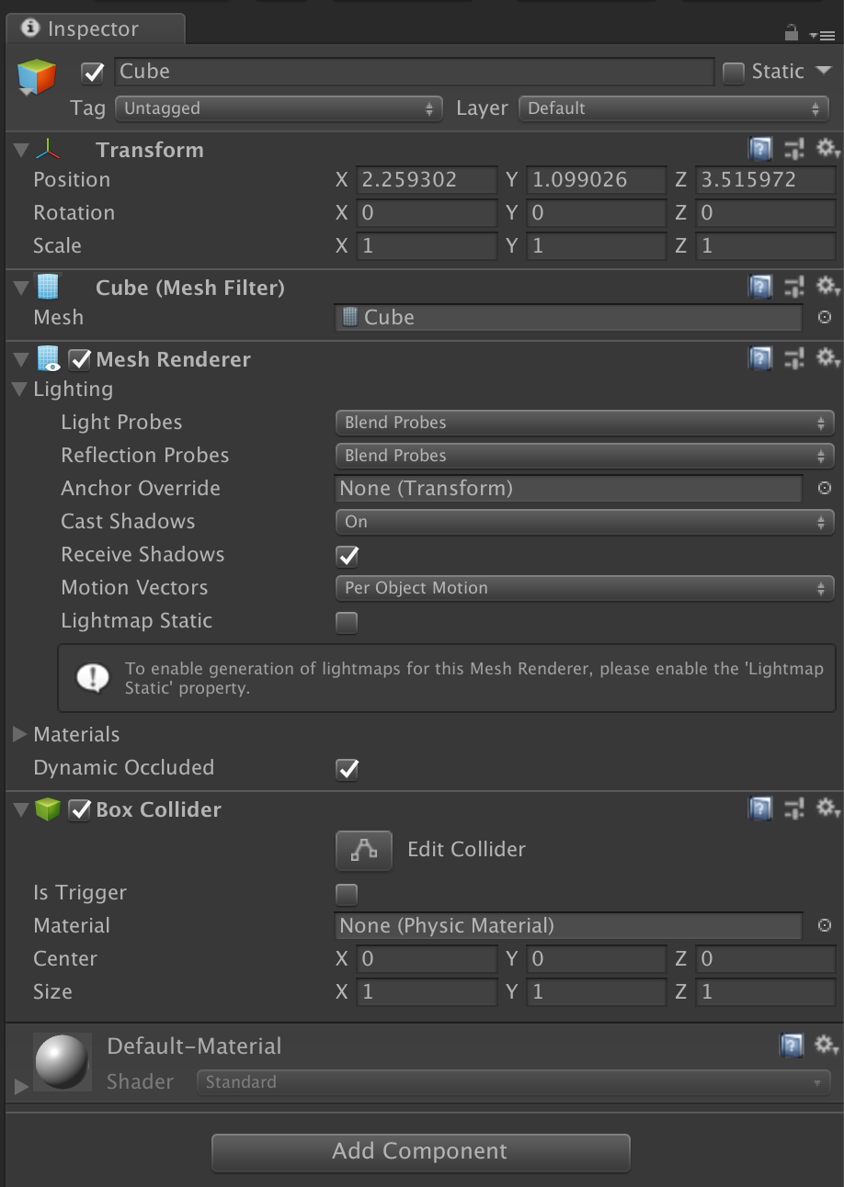844x1187 pixels.
Task: Enable the Lightmap Static checkbox
Action: [348, 622]
